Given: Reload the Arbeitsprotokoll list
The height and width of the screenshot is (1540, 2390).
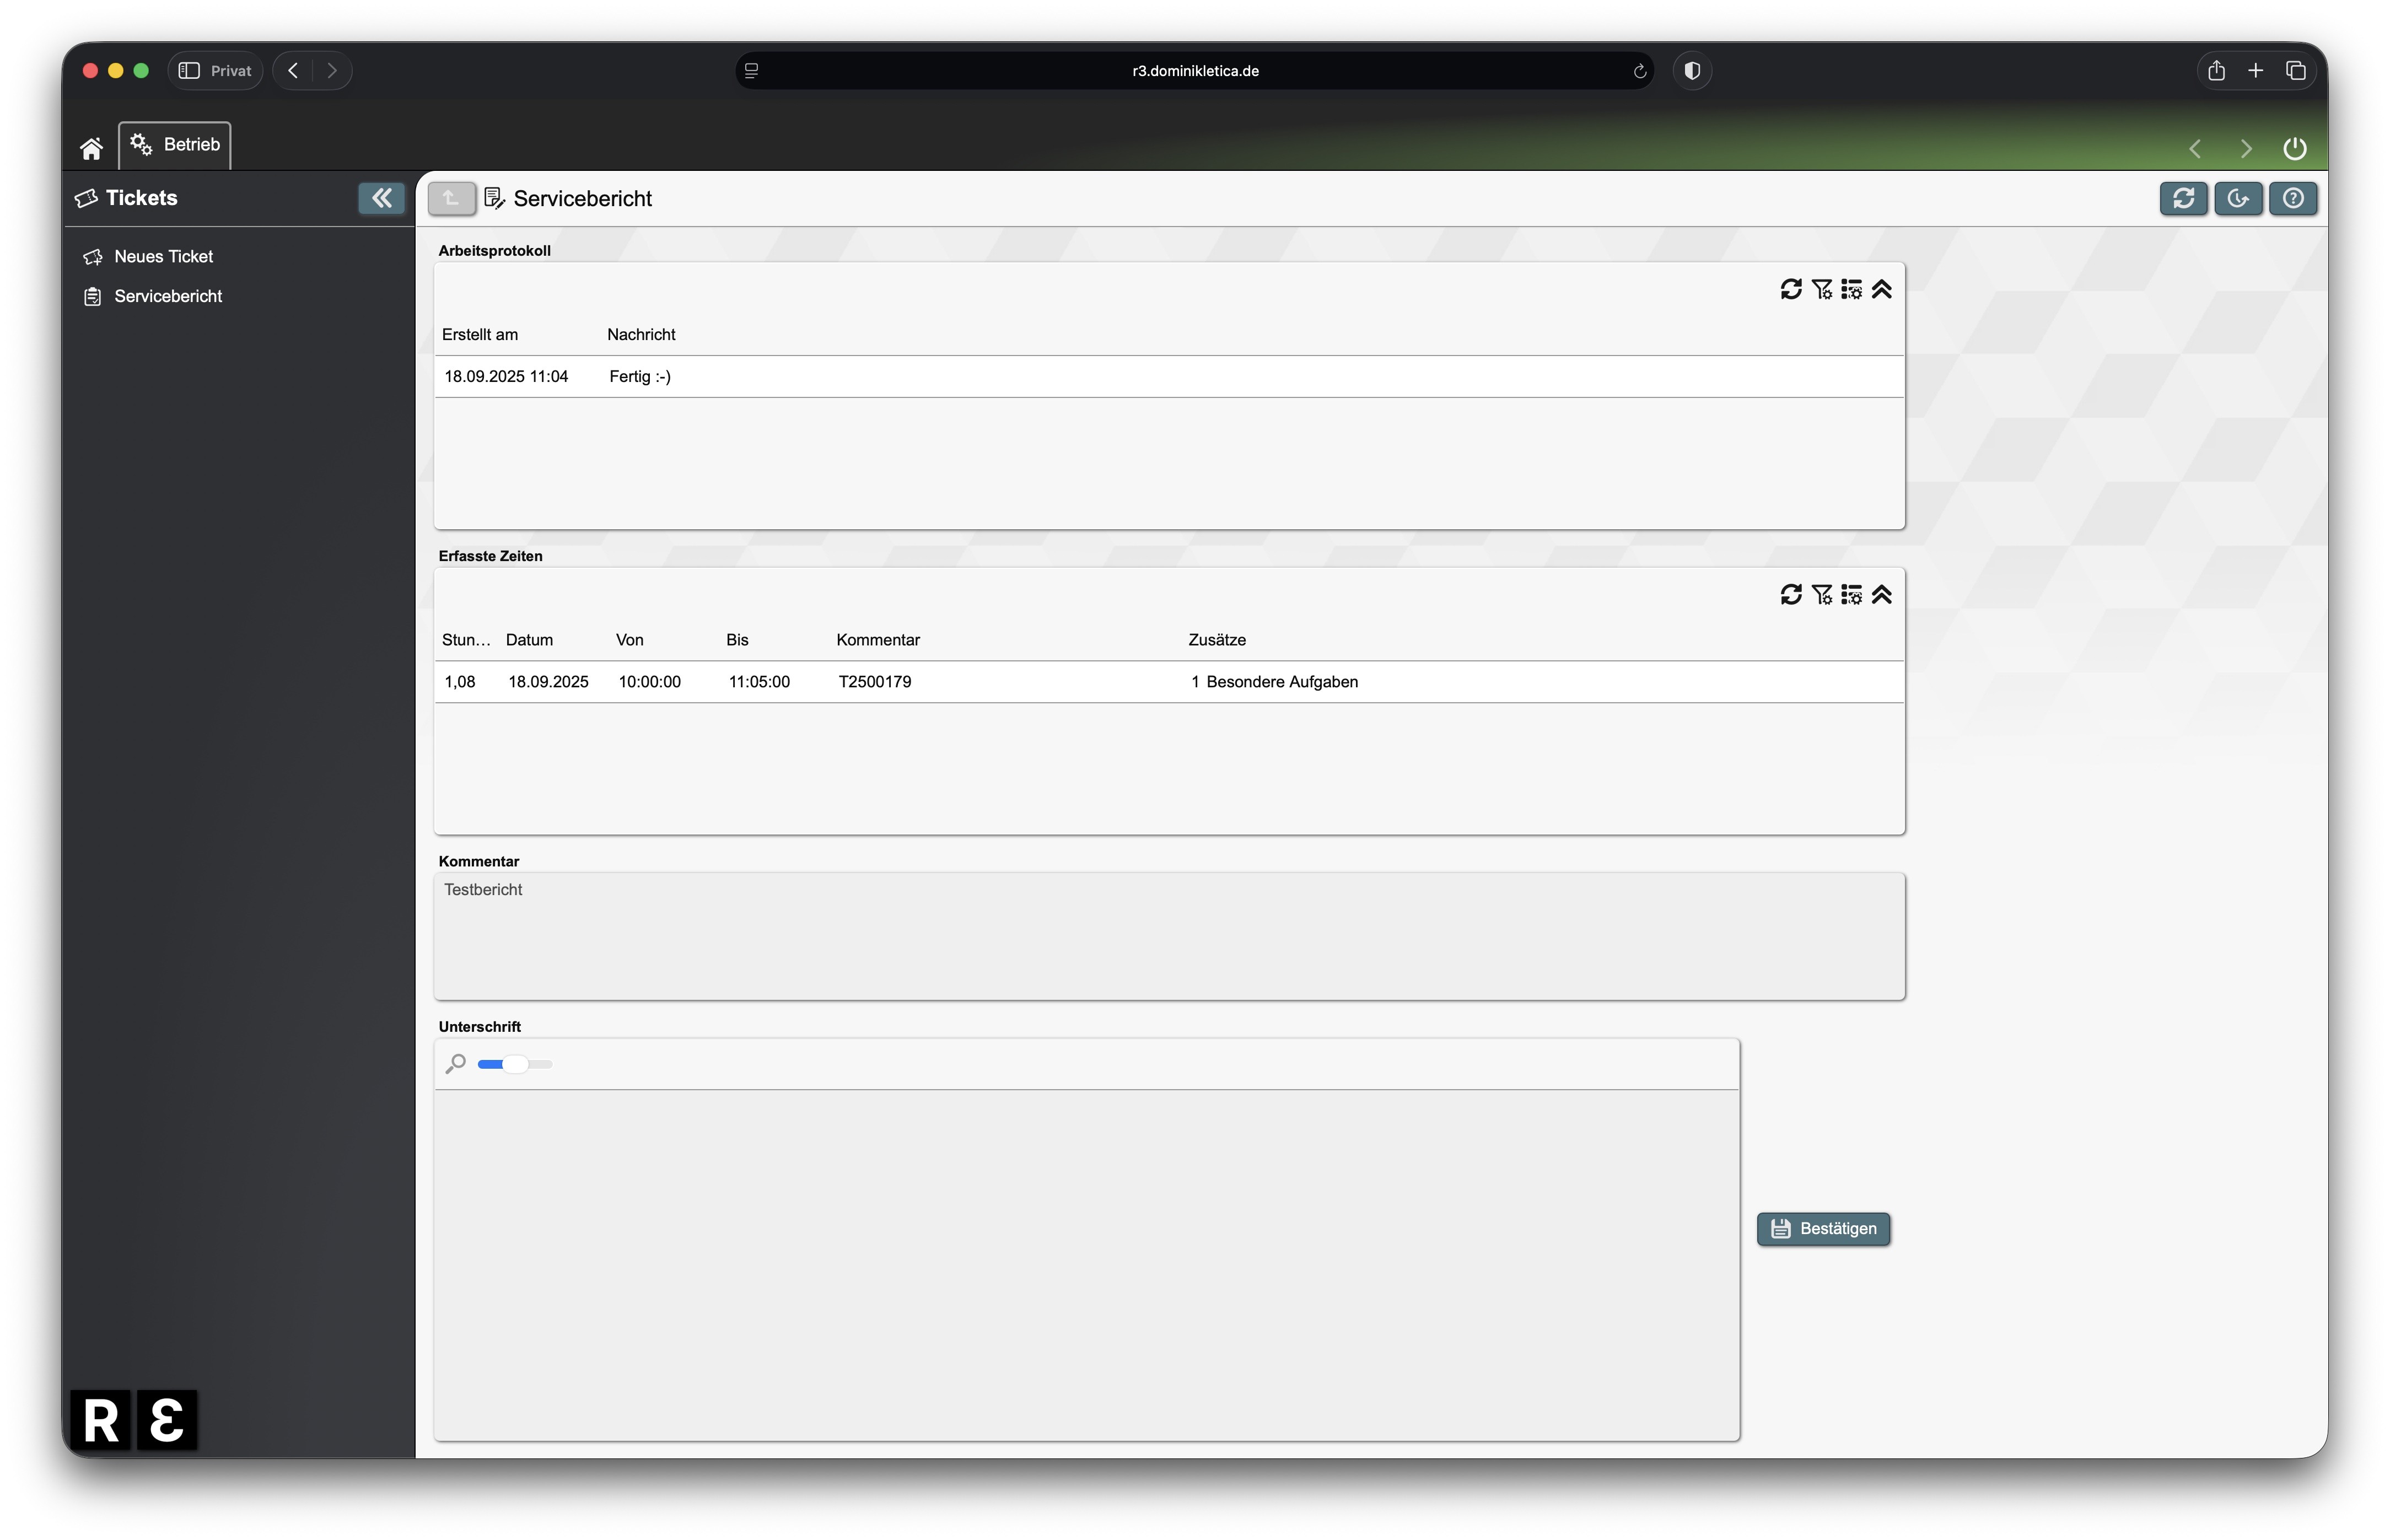Looking at the screenshot, I should point(1790,289).
